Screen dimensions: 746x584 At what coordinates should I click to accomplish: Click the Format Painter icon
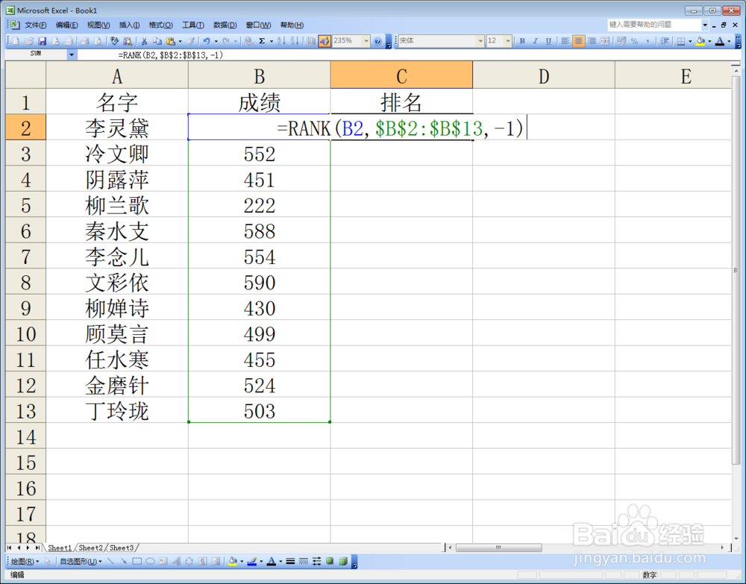click(x=190, y=41)
